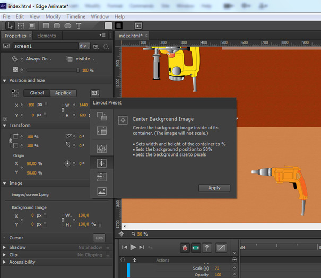Click the Apply button in Layout Preset
The image size is (321, 278).
pos(214,188)
